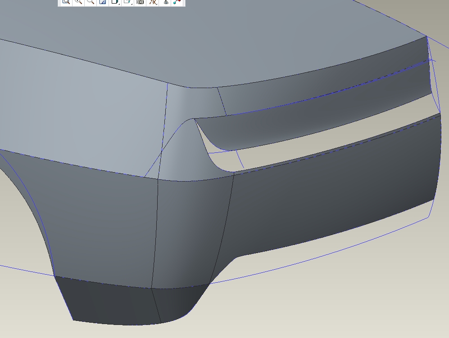The width and height of the screenshot is (449, 338).
Task: Open the saved view orientation dropdown
Action: (128, 2)
